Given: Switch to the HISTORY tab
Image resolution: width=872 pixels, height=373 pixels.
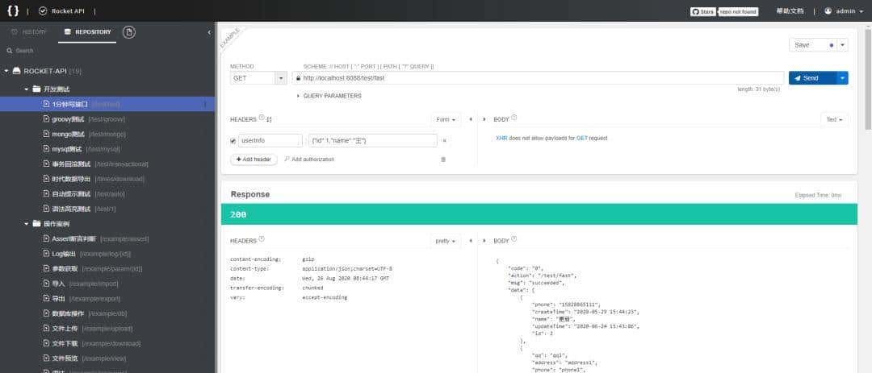Looking at the screenshot, I should point(29,31).
